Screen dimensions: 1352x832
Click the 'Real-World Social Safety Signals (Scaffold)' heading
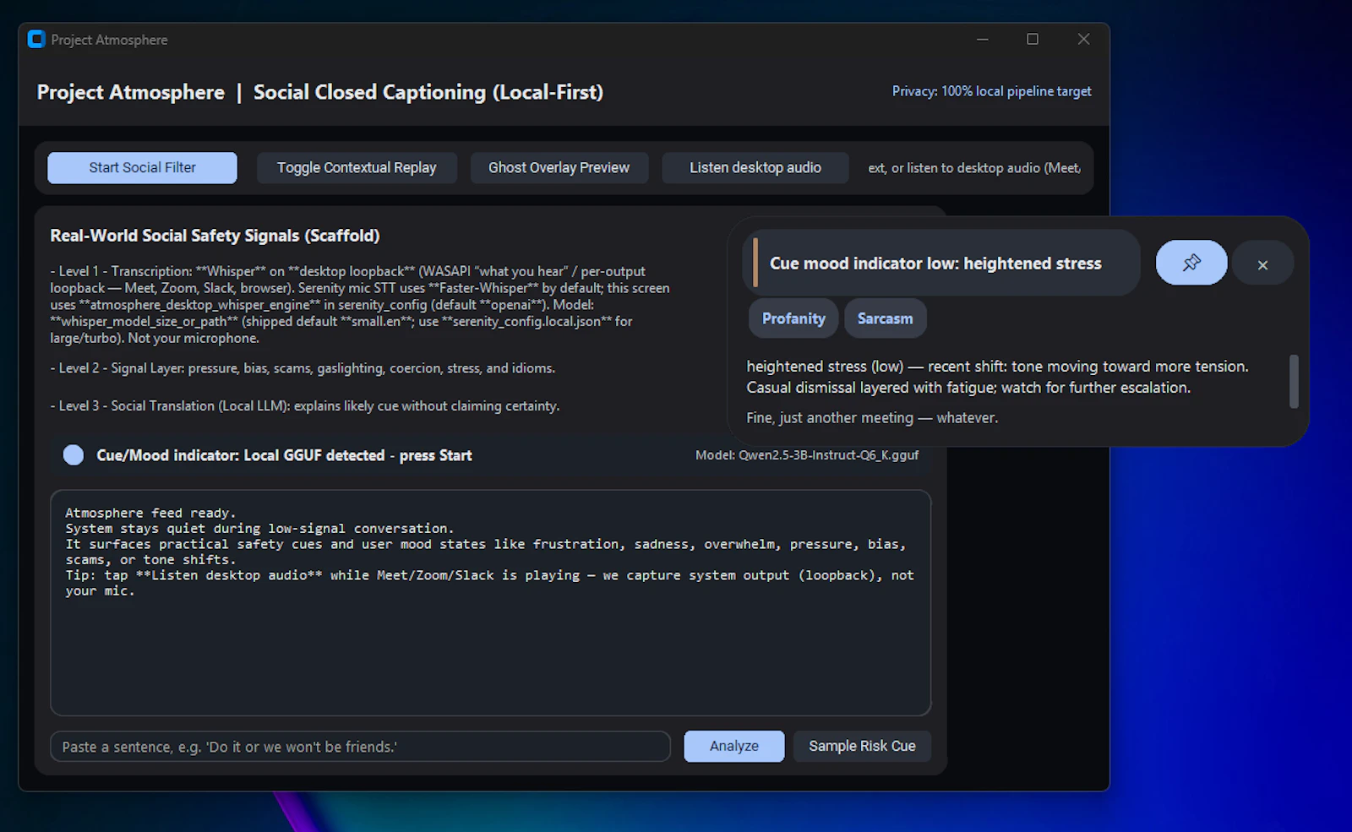click(x=215, y=236)
